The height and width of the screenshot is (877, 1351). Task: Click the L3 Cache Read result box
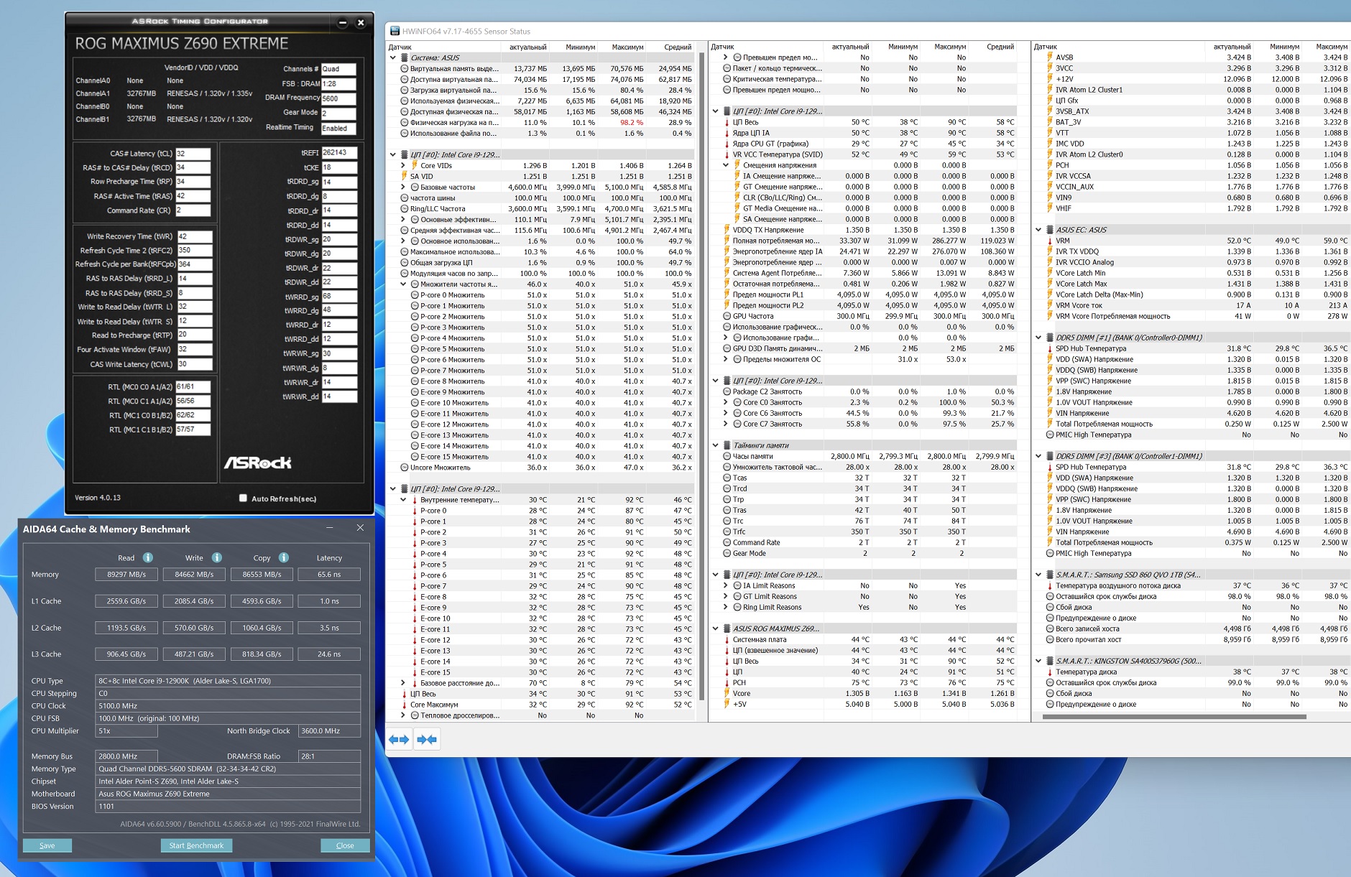(x=126, y=654)
